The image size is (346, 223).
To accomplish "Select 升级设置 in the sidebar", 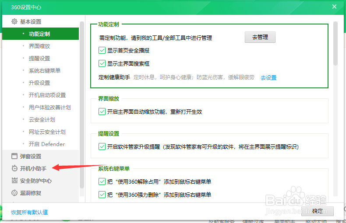I will pos(40,83).
